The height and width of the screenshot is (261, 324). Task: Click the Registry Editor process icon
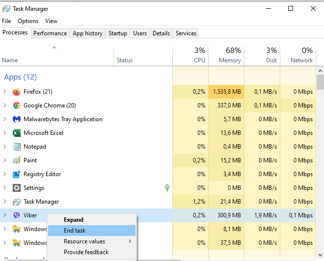point(17,174)
